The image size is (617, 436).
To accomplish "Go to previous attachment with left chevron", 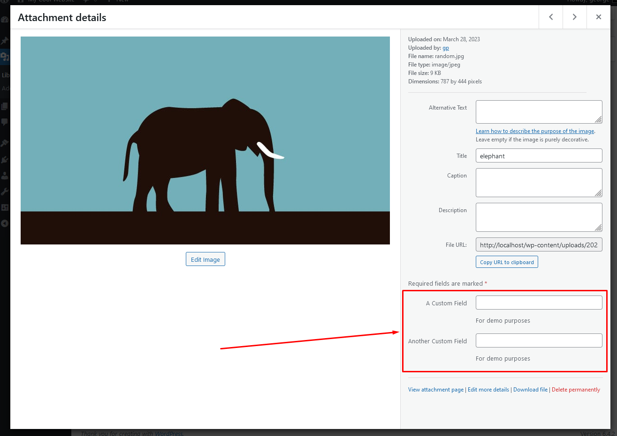I will (551, 17).
